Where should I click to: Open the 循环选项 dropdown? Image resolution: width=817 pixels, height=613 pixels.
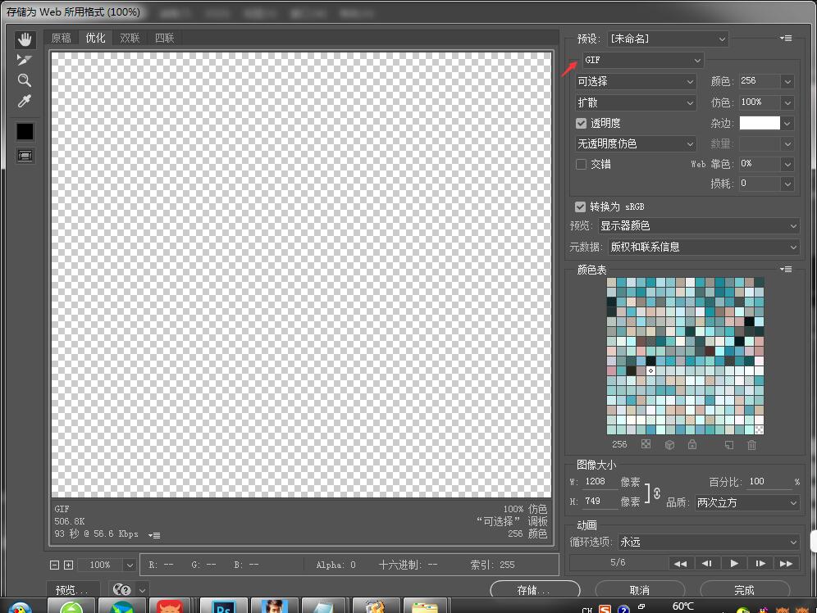coord(708,542)
